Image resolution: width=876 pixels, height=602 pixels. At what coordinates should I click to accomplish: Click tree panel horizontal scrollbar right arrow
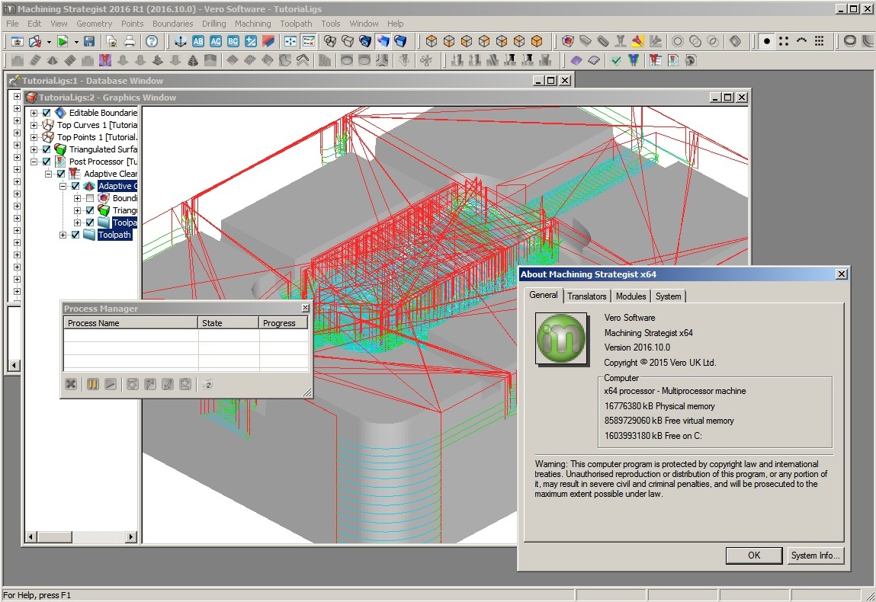pyautogui.click(x=130, y=536)
